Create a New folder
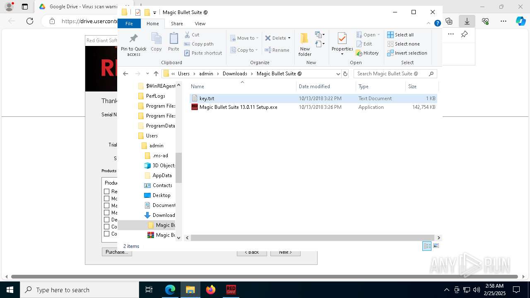 [x=305, y=45]
